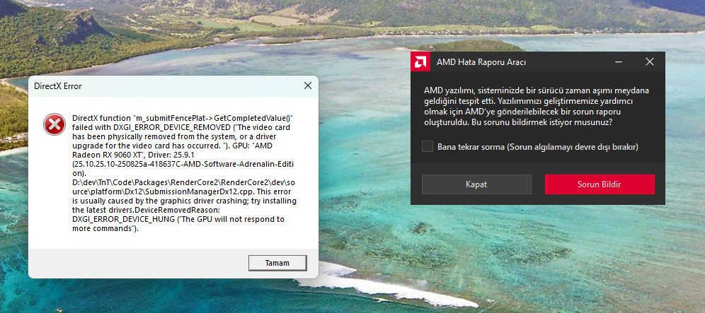Minimize the AMD Hata Raporu Aracı window
Screen dimensions: 705x313
pos(619,61)
